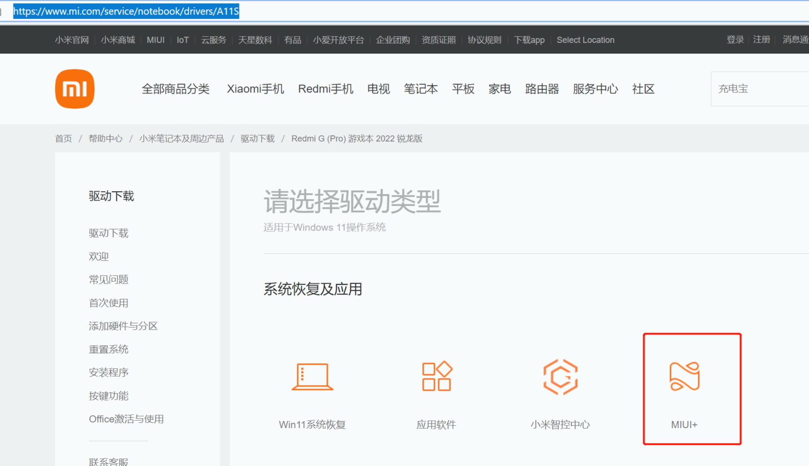Open Redmi手机 navigation menu
809x466 pixels.
326,89
